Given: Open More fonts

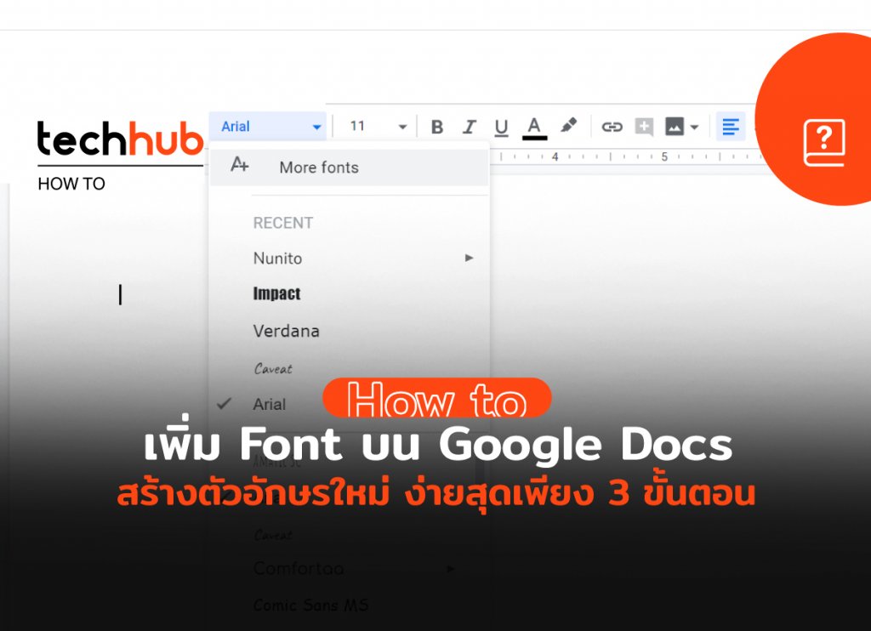Looking at the screenshot, I should (x=318, y=167).
